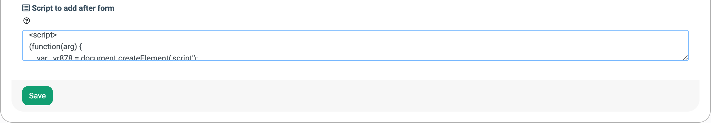Click the _vr878 variable name
This screenshot has width=711, height=123.
(62, 58)
